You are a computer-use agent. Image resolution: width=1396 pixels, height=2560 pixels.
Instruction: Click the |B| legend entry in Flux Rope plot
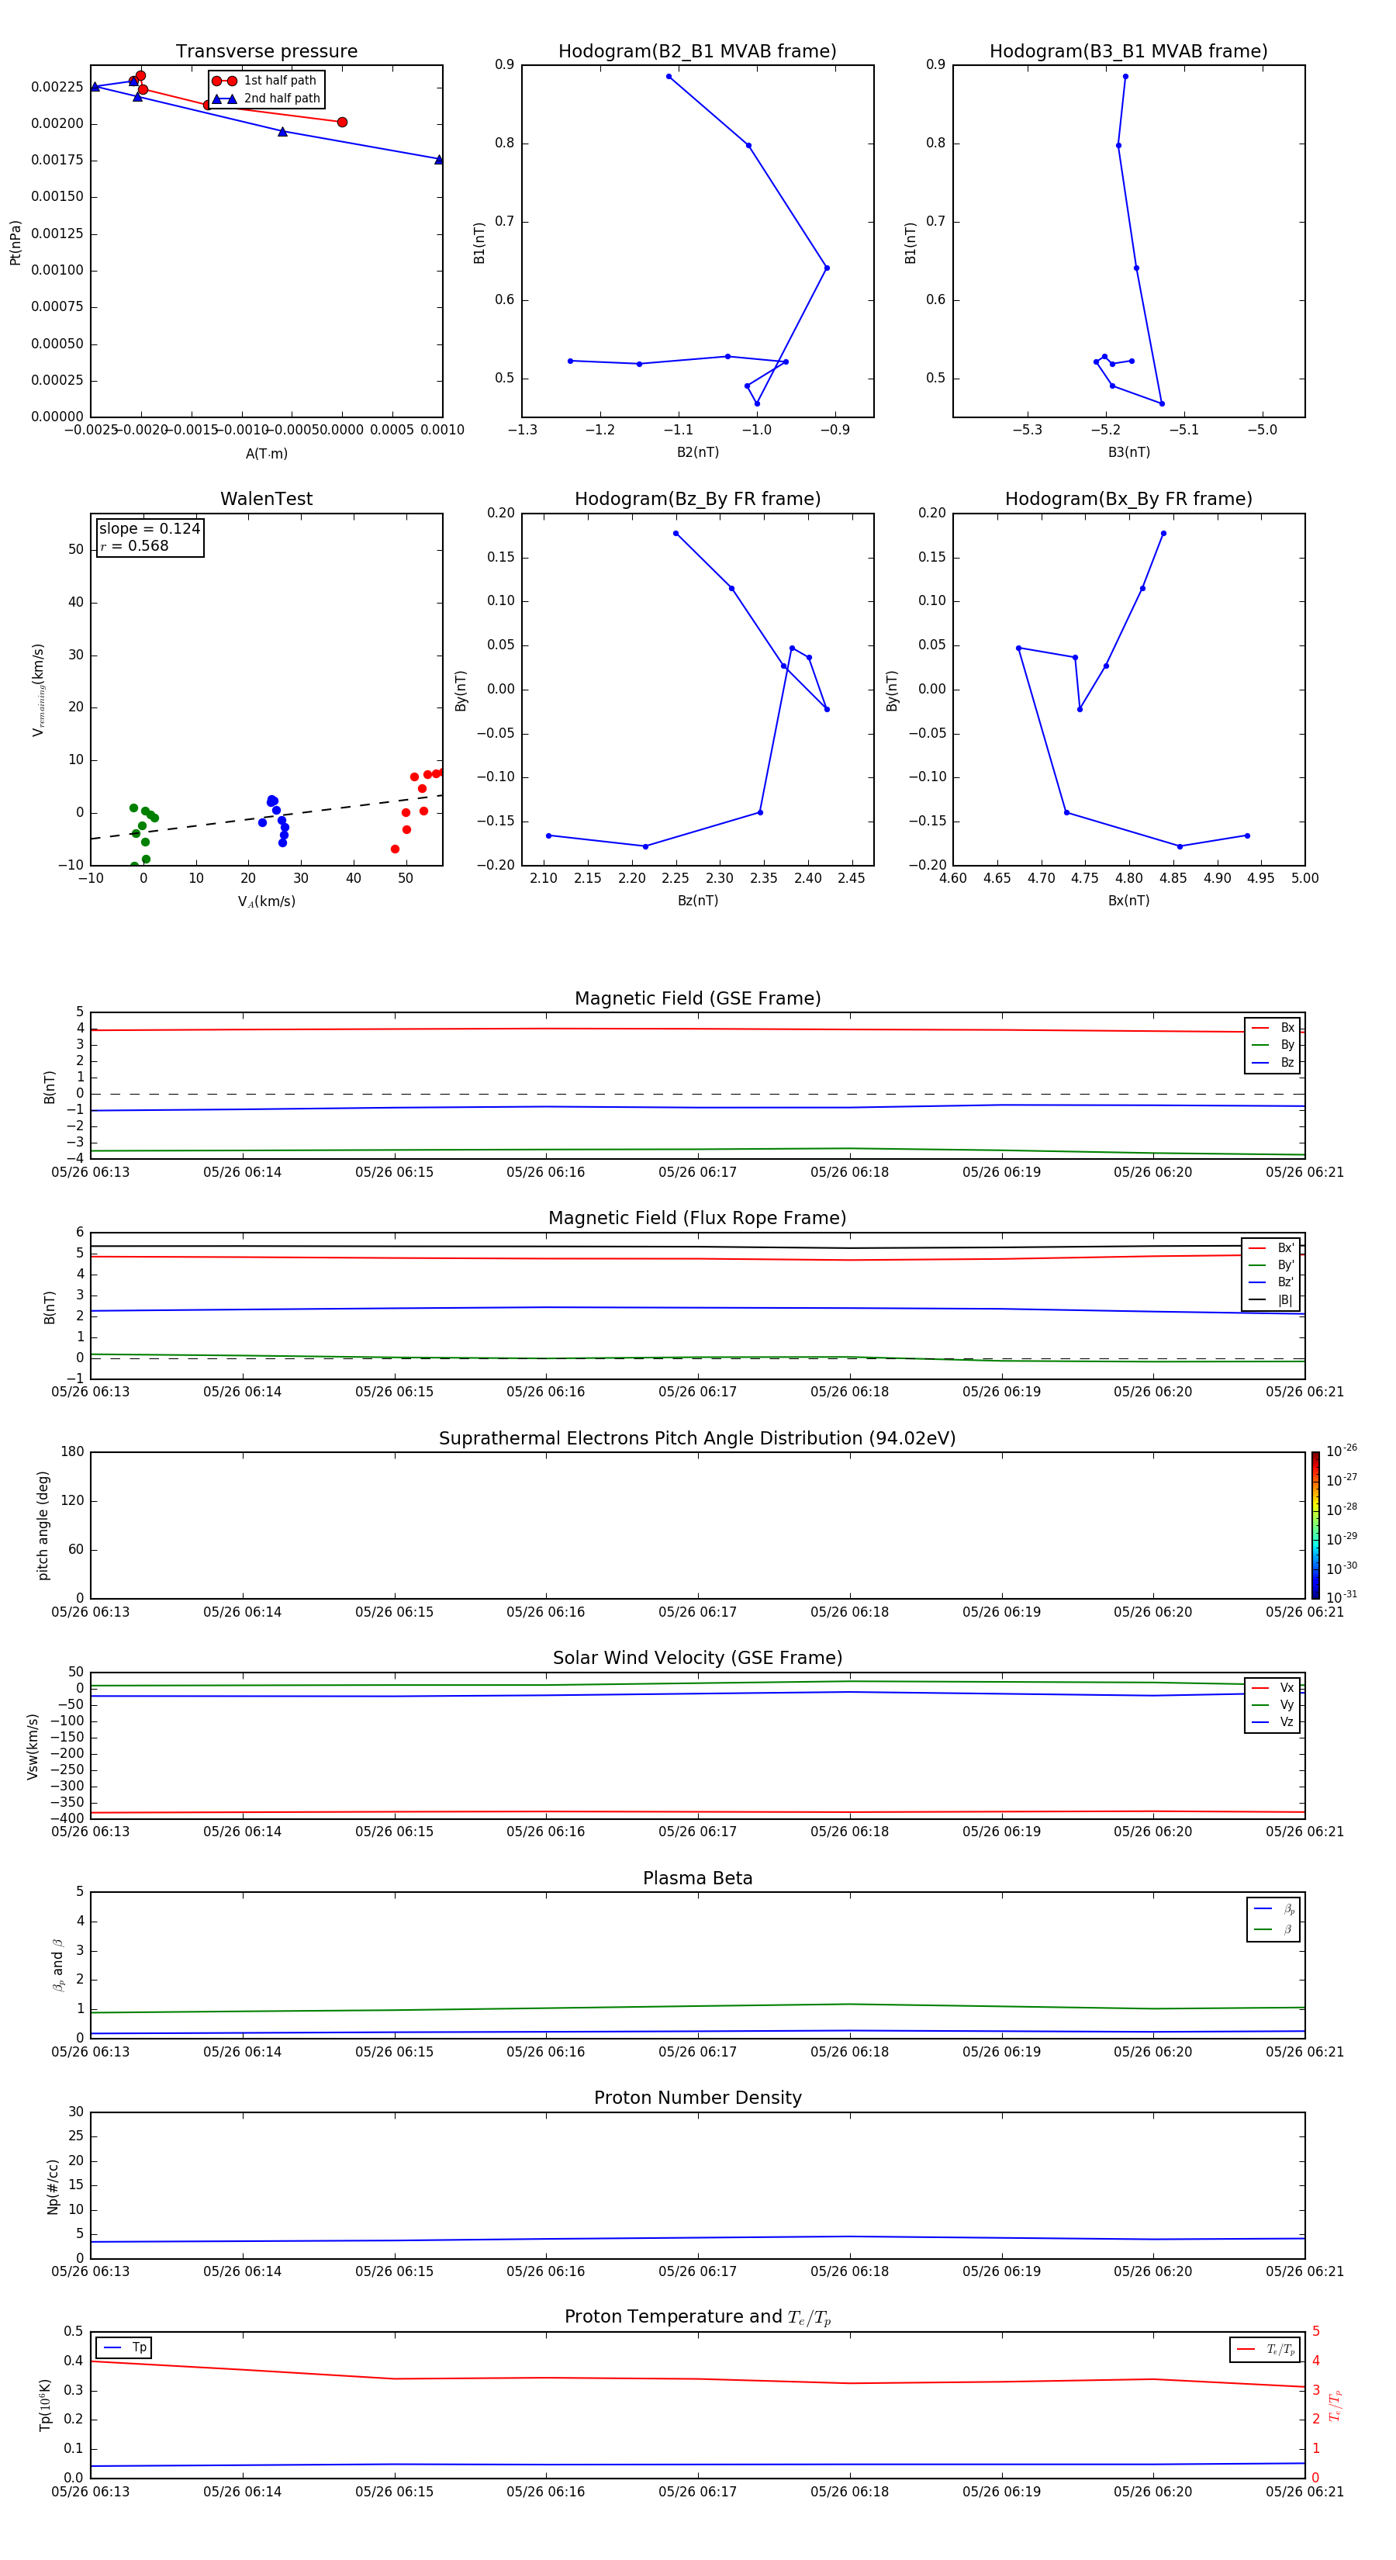tap(1271, 1300)
